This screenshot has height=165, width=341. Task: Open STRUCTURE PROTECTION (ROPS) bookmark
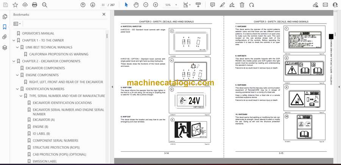(x=56, y=148)
